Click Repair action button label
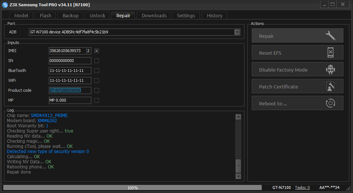Viewport: 353px width, 193px height. [x=266, y=36]
